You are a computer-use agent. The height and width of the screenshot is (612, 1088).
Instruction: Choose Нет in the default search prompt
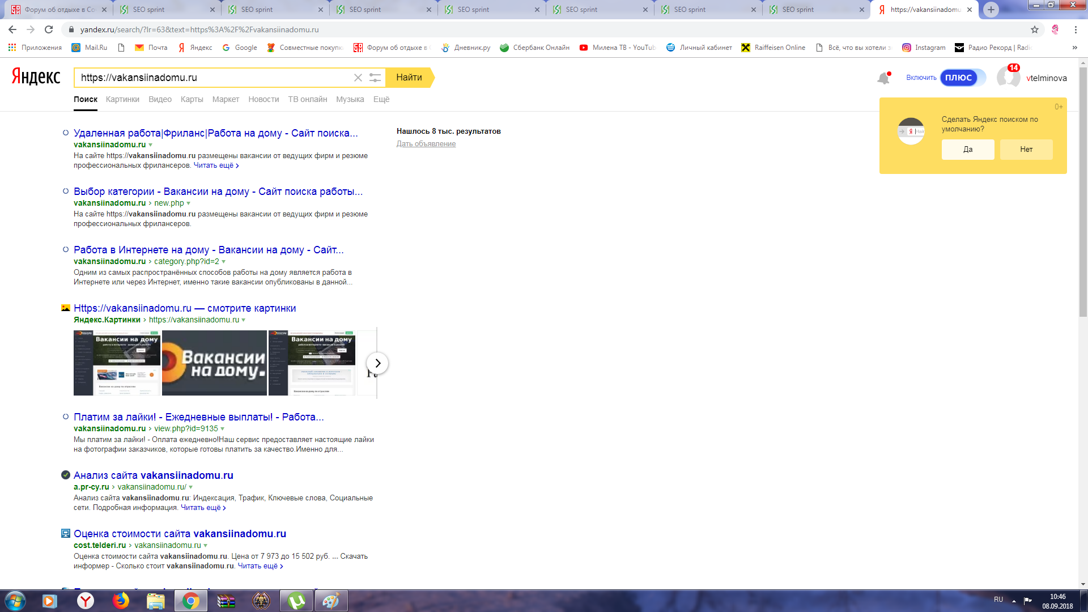pos(1026,150)
